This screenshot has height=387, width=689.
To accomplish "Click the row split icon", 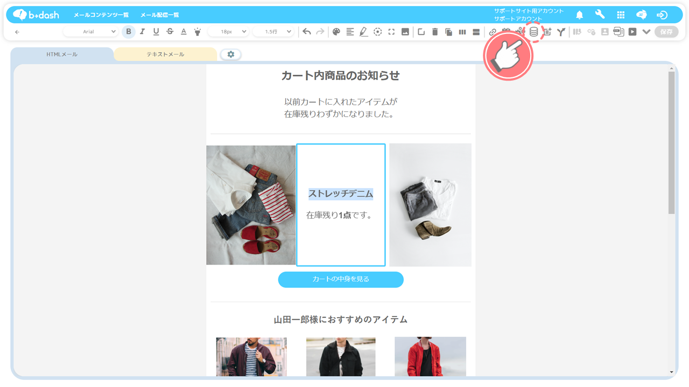I will [476, 32].
